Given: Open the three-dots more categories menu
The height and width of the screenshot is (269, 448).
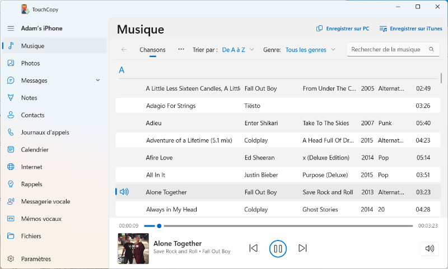Looking at the screenshot, I should (181, 49).
